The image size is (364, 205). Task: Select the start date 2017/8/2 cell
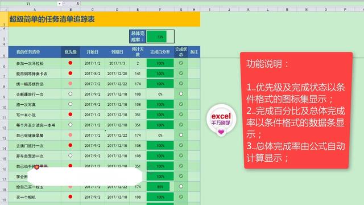click(92, 73)
